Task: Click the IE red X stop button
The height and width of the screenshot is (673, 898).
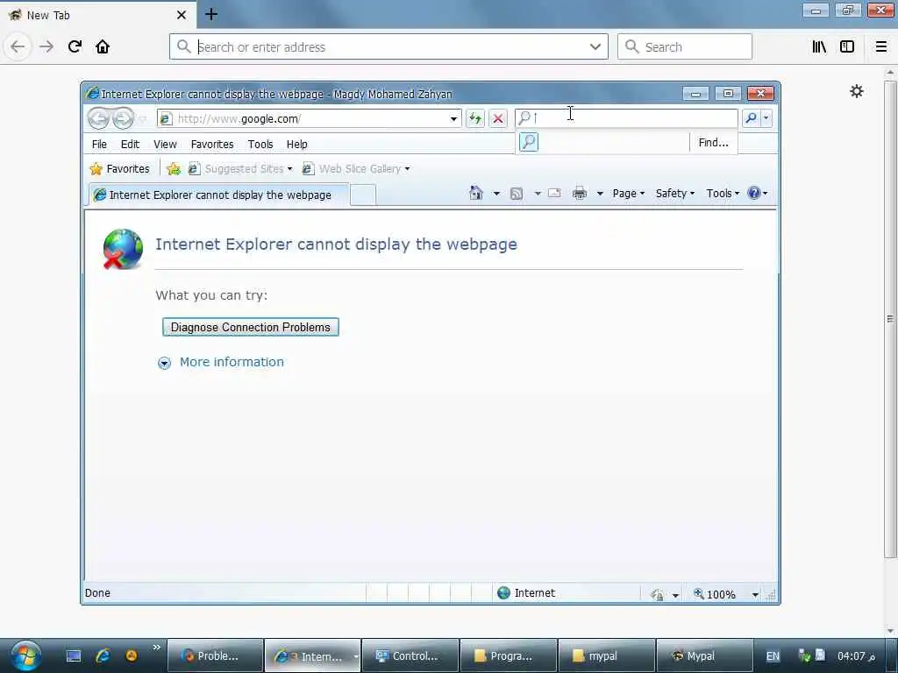Action: (x=498, y=118)
